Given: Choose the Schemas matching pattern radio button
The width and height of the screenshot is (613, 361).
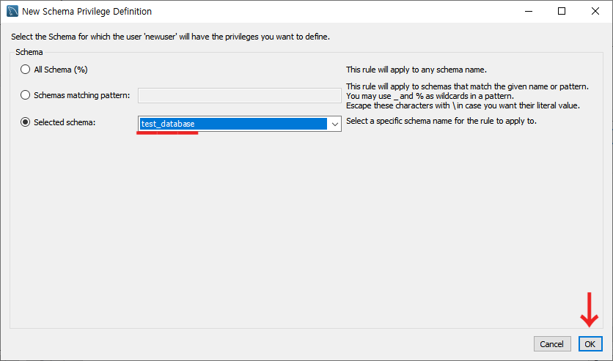Looking at the screenshot, I should coord(26,95).
